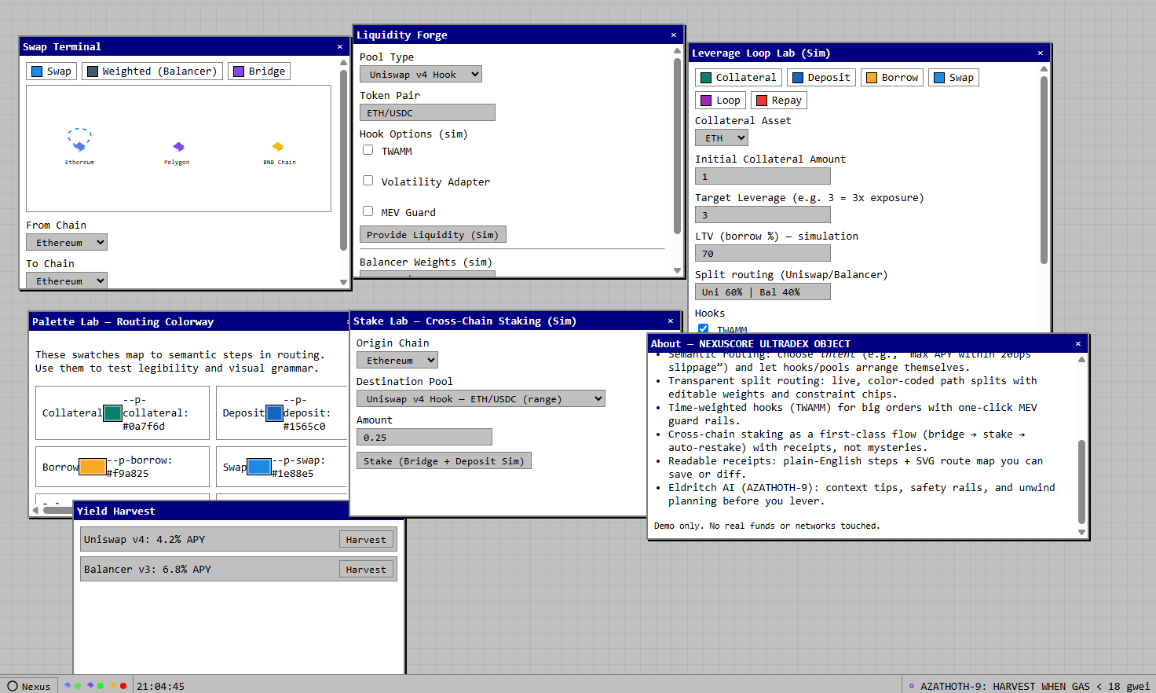The height and width of the screenshot is (693, 1156).
Task: Click the orange Borrow color swatch in Palette Lab
Action: [x=93, y=467]
